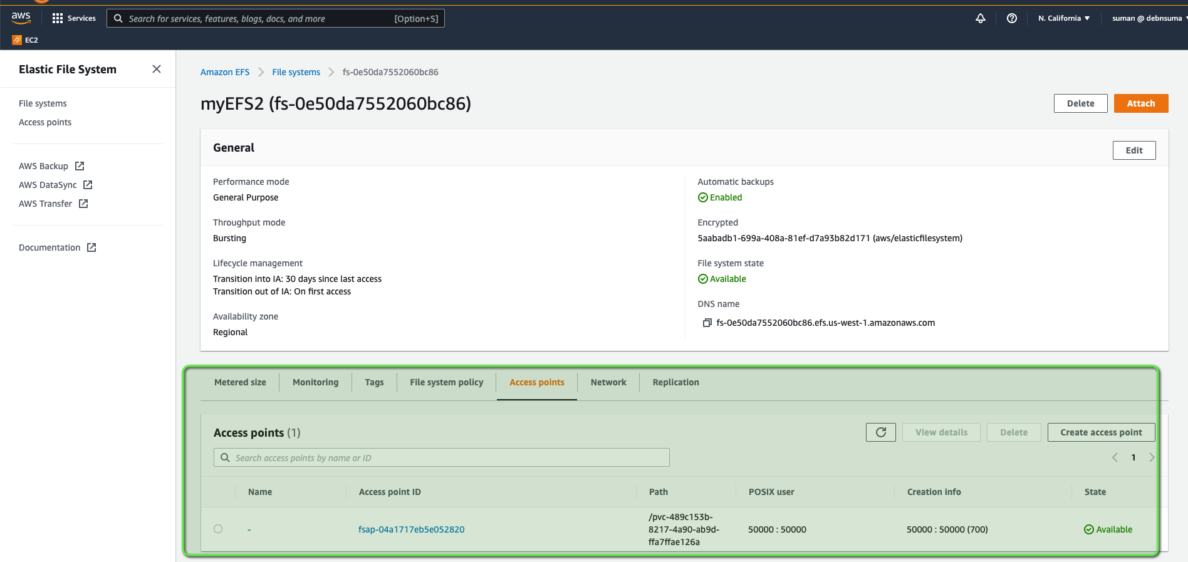1188x562 pixels.
Task: Open the N. California region dropdown
Action: point(1064,18)
